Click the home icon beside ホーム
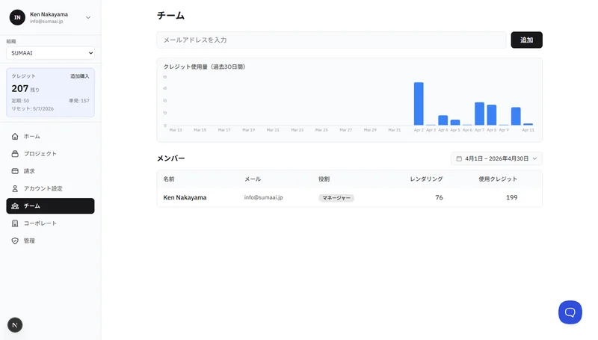Image resolution: width=598 pixels, height=340 pixels. tap(15, 136)
